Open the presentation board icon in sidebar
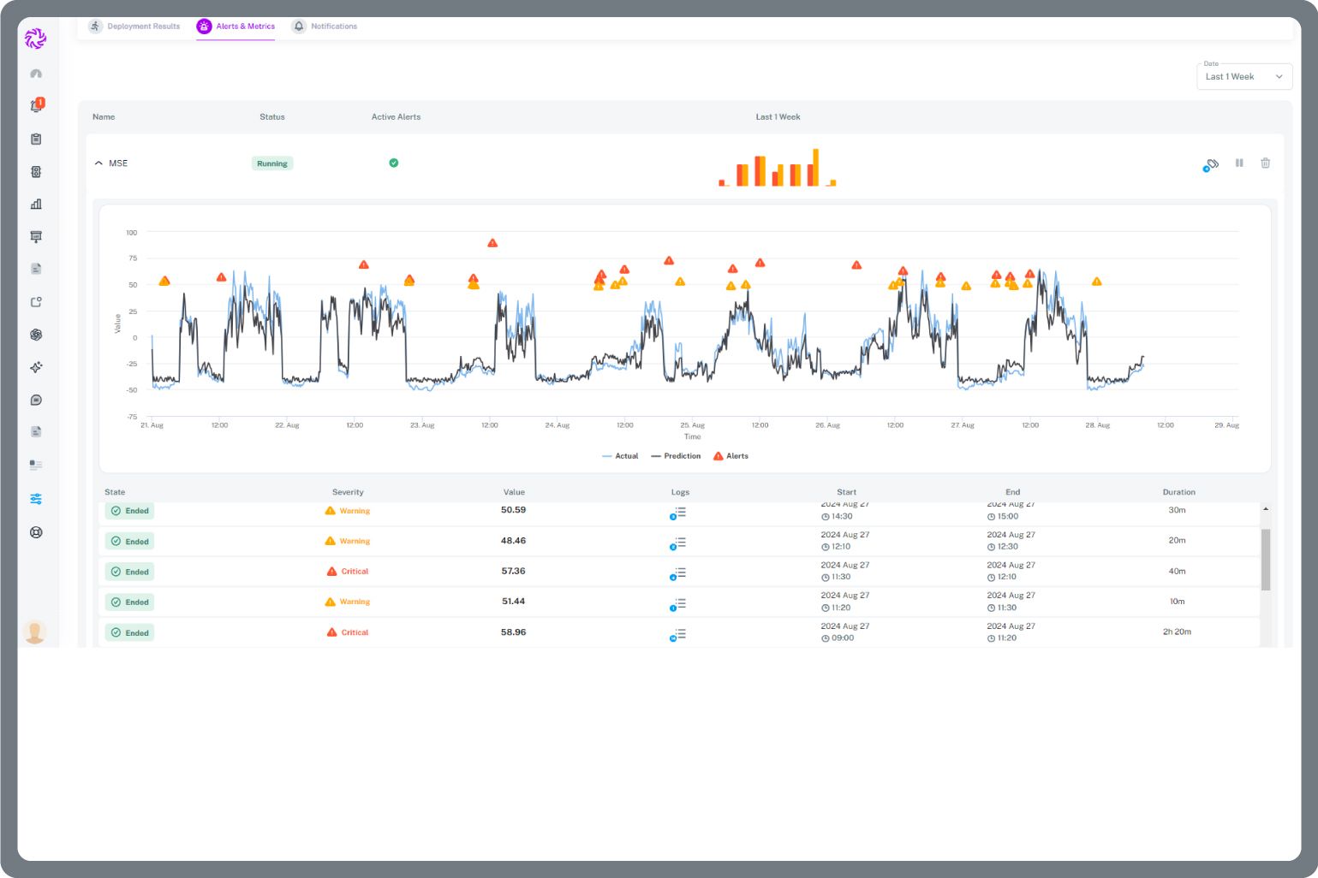This screenshot has width=1318, height=878. point(36,236)
